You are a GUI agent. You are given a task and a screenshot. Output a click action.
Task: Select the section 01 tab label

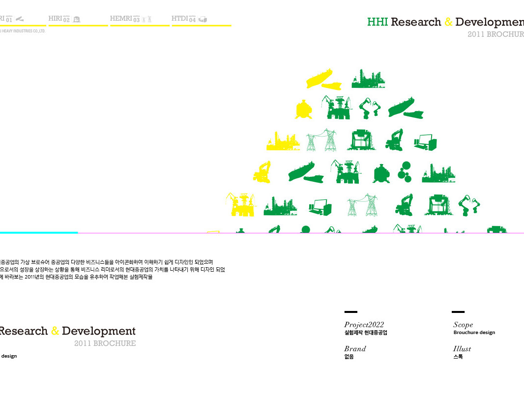[x=6, y=19]
